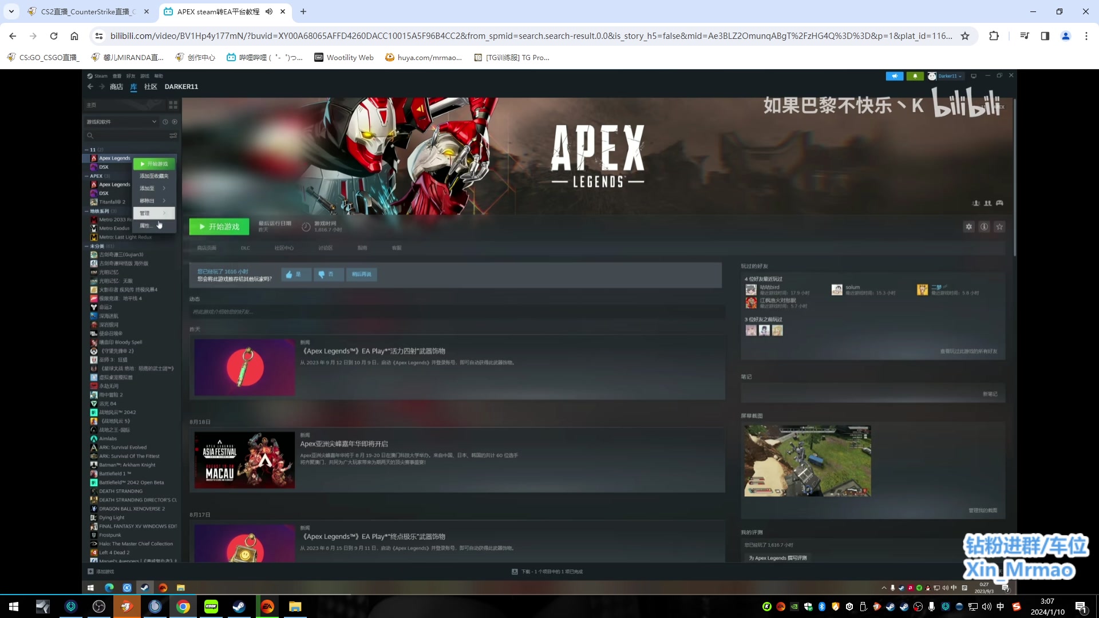This screenshot has width=1099, height=618.
Task: Open the 商店 tab in Steam
Action: (x=116, y=87)
